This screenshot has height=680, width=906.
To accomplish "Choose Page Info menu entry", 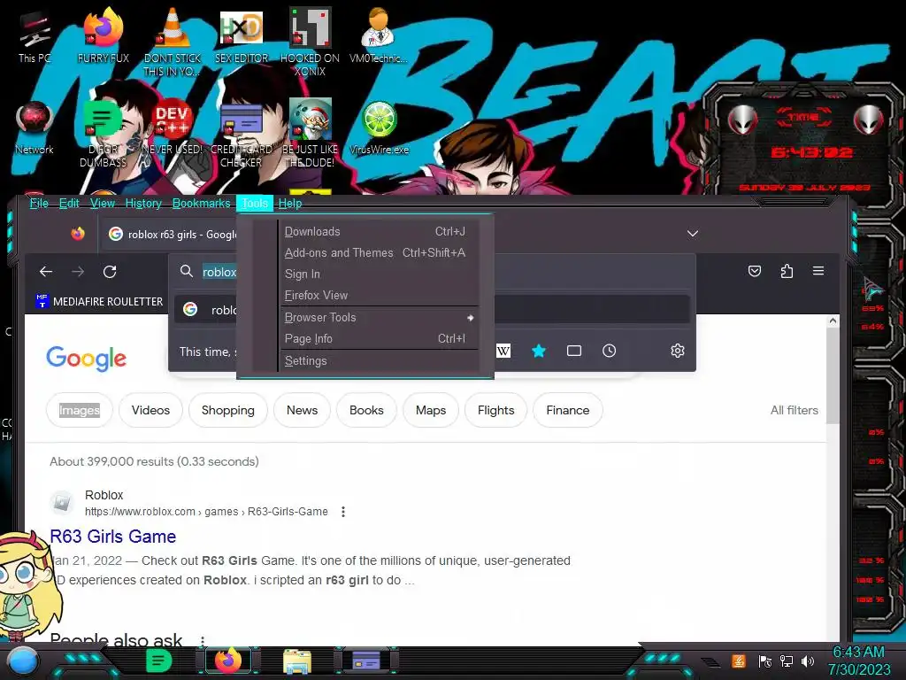I will pos(379,339).
